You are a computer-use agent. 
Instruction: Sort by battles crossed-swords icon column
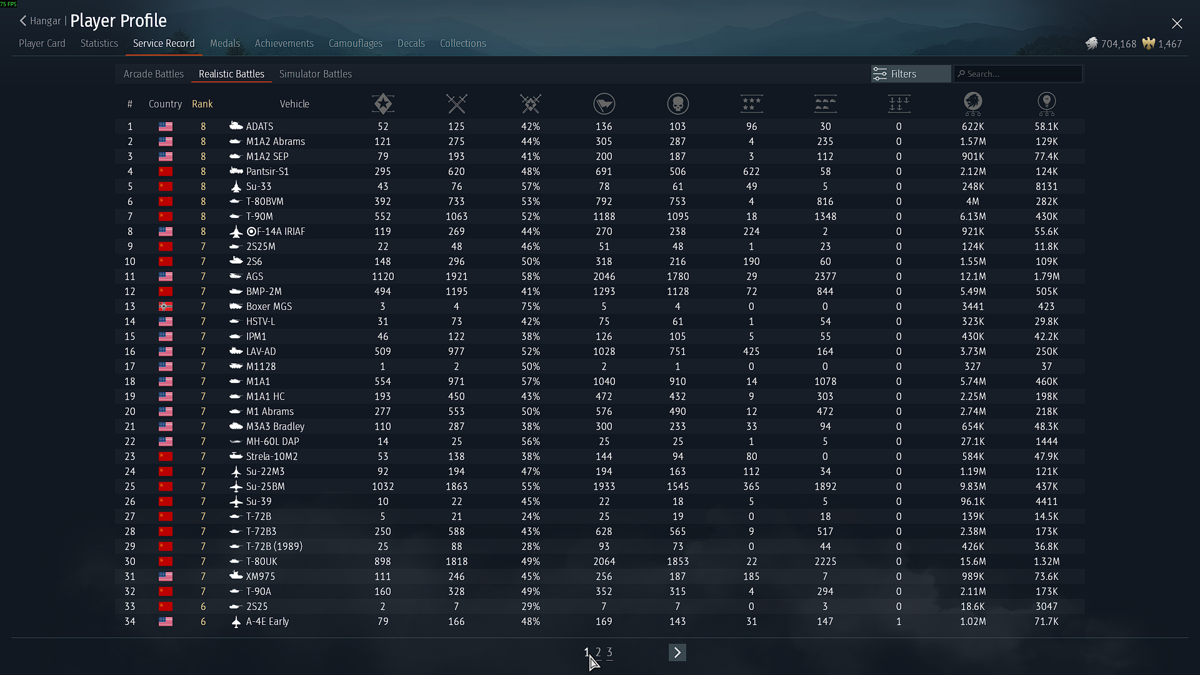456,104
